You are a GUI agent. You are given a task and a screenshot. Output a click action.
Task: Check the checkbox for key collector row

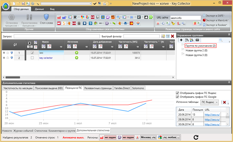(x=32, y=58)
